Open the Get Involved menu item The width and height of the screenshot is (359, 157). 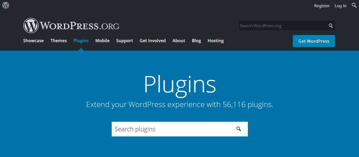point(153,41)
